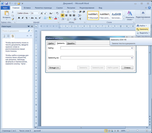Viewport: 152px width, 133px height.
Task: Close the Навигация pane
Action: click(32, 26)
